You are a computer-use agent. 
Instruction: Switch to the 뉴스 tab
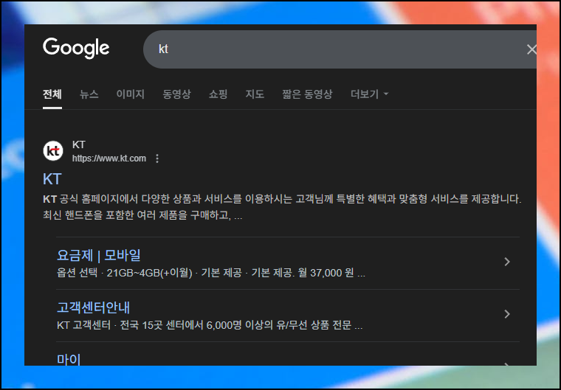point(89,94)
